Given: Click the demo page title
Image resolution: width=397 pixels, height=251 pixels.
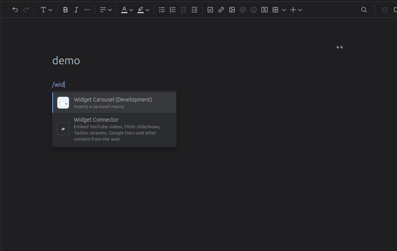Looking at the screenshot, I should [66, 61].
